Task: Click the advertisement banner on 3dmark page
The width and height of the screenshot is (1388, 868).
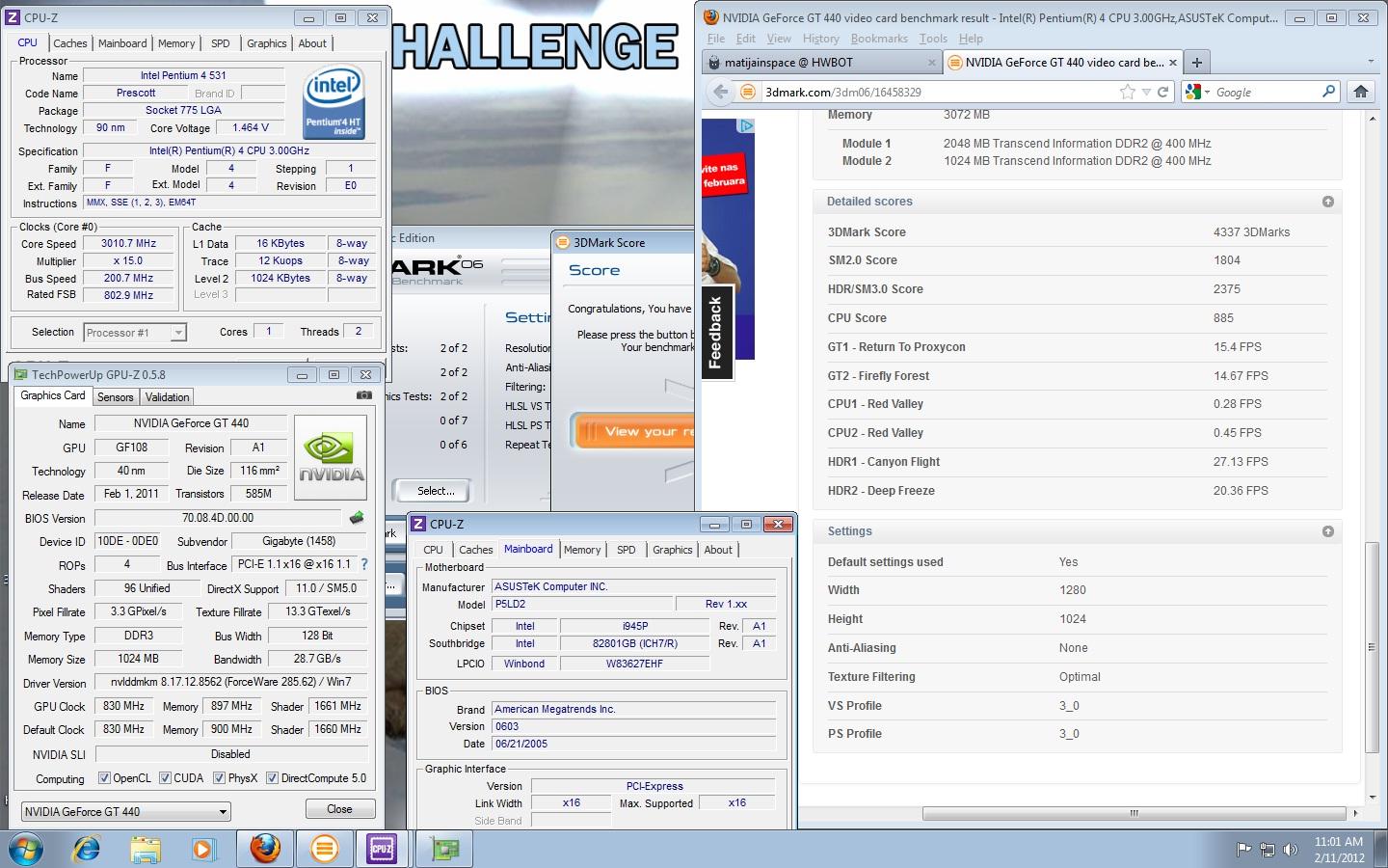Action: point(728,239)
